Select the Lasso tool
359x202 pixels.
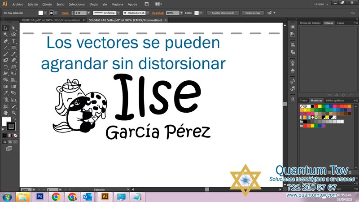click(13, 35)
